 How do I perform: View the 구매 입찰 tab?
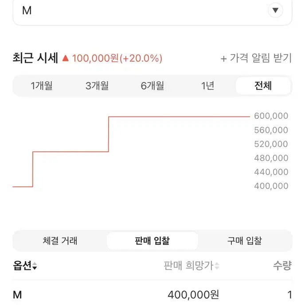pos(244,241)
